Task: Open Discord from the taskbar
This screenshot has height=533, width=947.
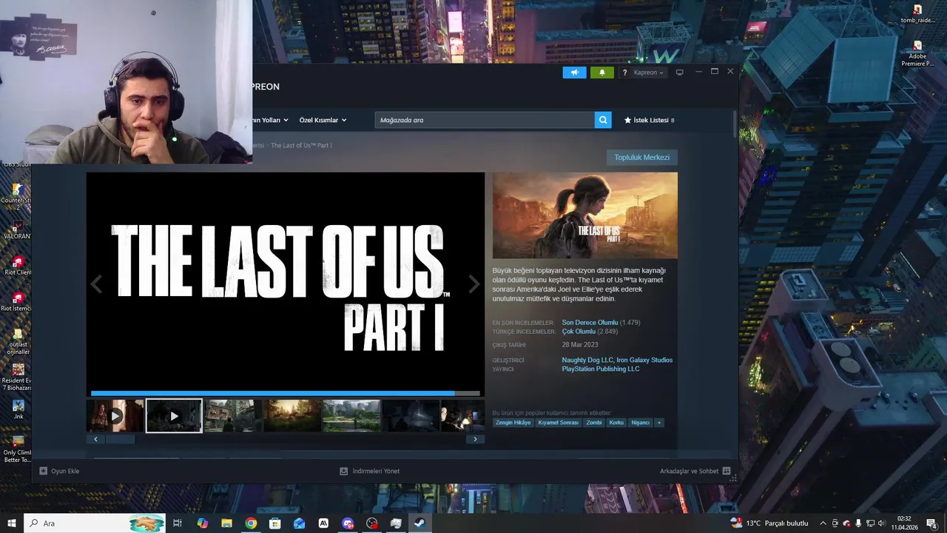Action: [x=348, y=523]
